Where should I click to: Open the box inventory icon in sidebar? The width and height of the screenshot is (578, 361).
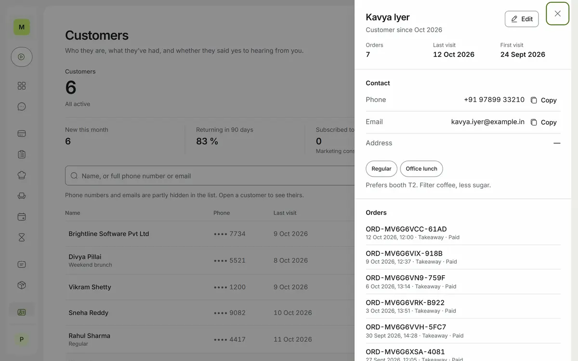[22, 285]
